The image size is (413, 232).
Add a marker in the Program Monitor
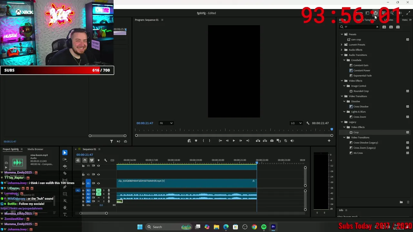pyautogui.click(x=196, y=141)
